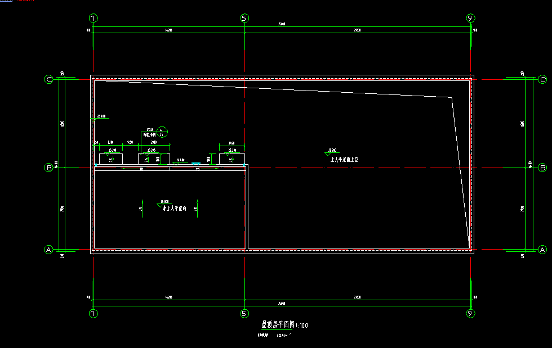Select the elevation marker above 上人平屋面上空
Screen dimensions: 552x348
(x=330, y=151)
